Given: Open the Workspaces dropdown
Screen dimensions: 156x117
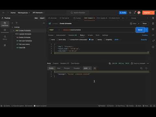Looking at the screenshot, I should tap(24, 13).
